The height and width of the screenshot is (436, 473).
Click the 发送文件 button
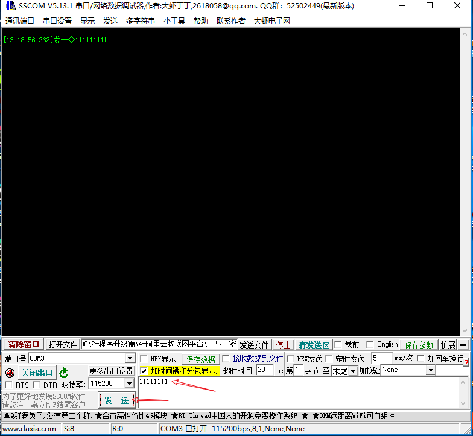point(255,345)
